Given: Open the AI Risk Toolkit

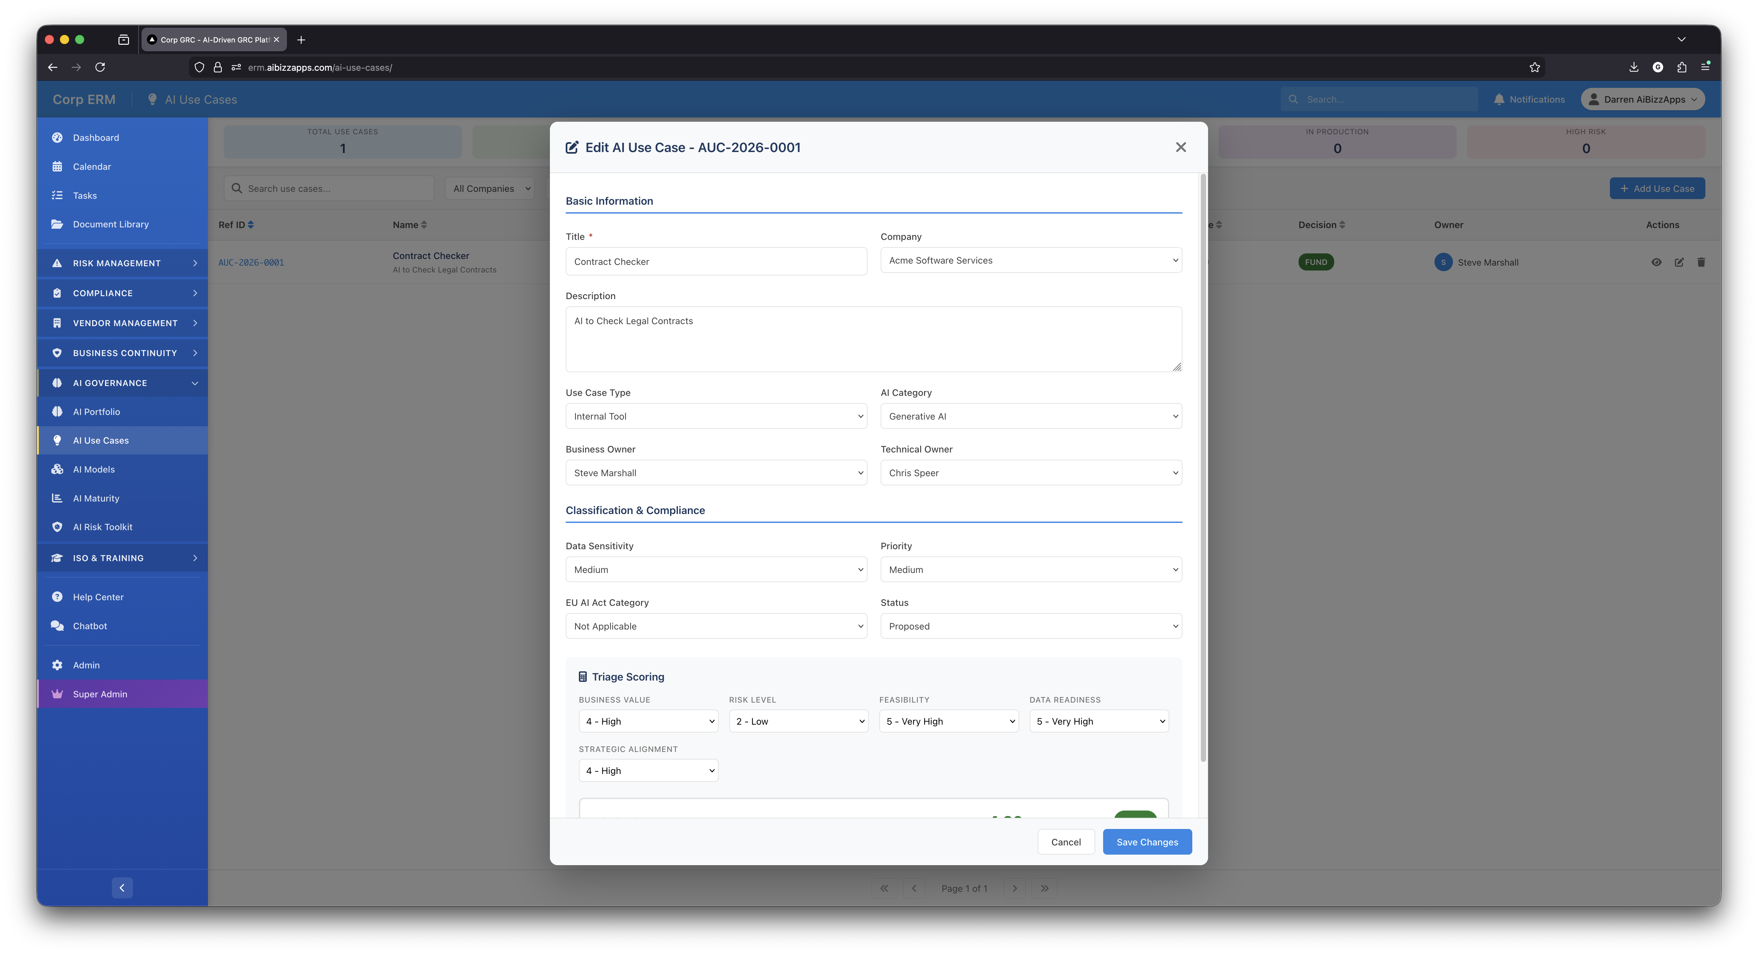Looking at the screenshot, I should point(102,526).
